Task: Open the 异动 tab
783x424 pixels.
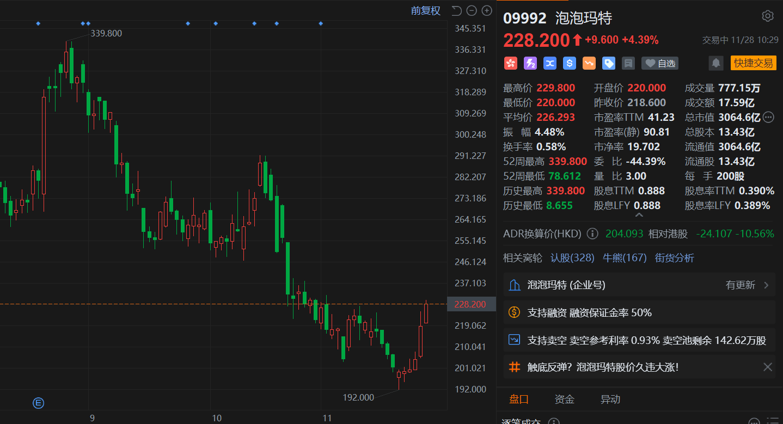Action: tap(610, 399)
